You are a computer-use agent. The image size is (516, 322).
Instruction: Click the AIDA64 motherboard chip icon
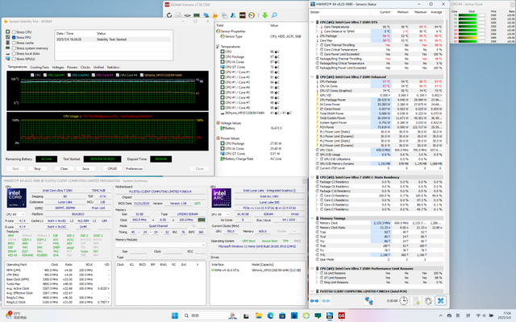tap(187, 15)
